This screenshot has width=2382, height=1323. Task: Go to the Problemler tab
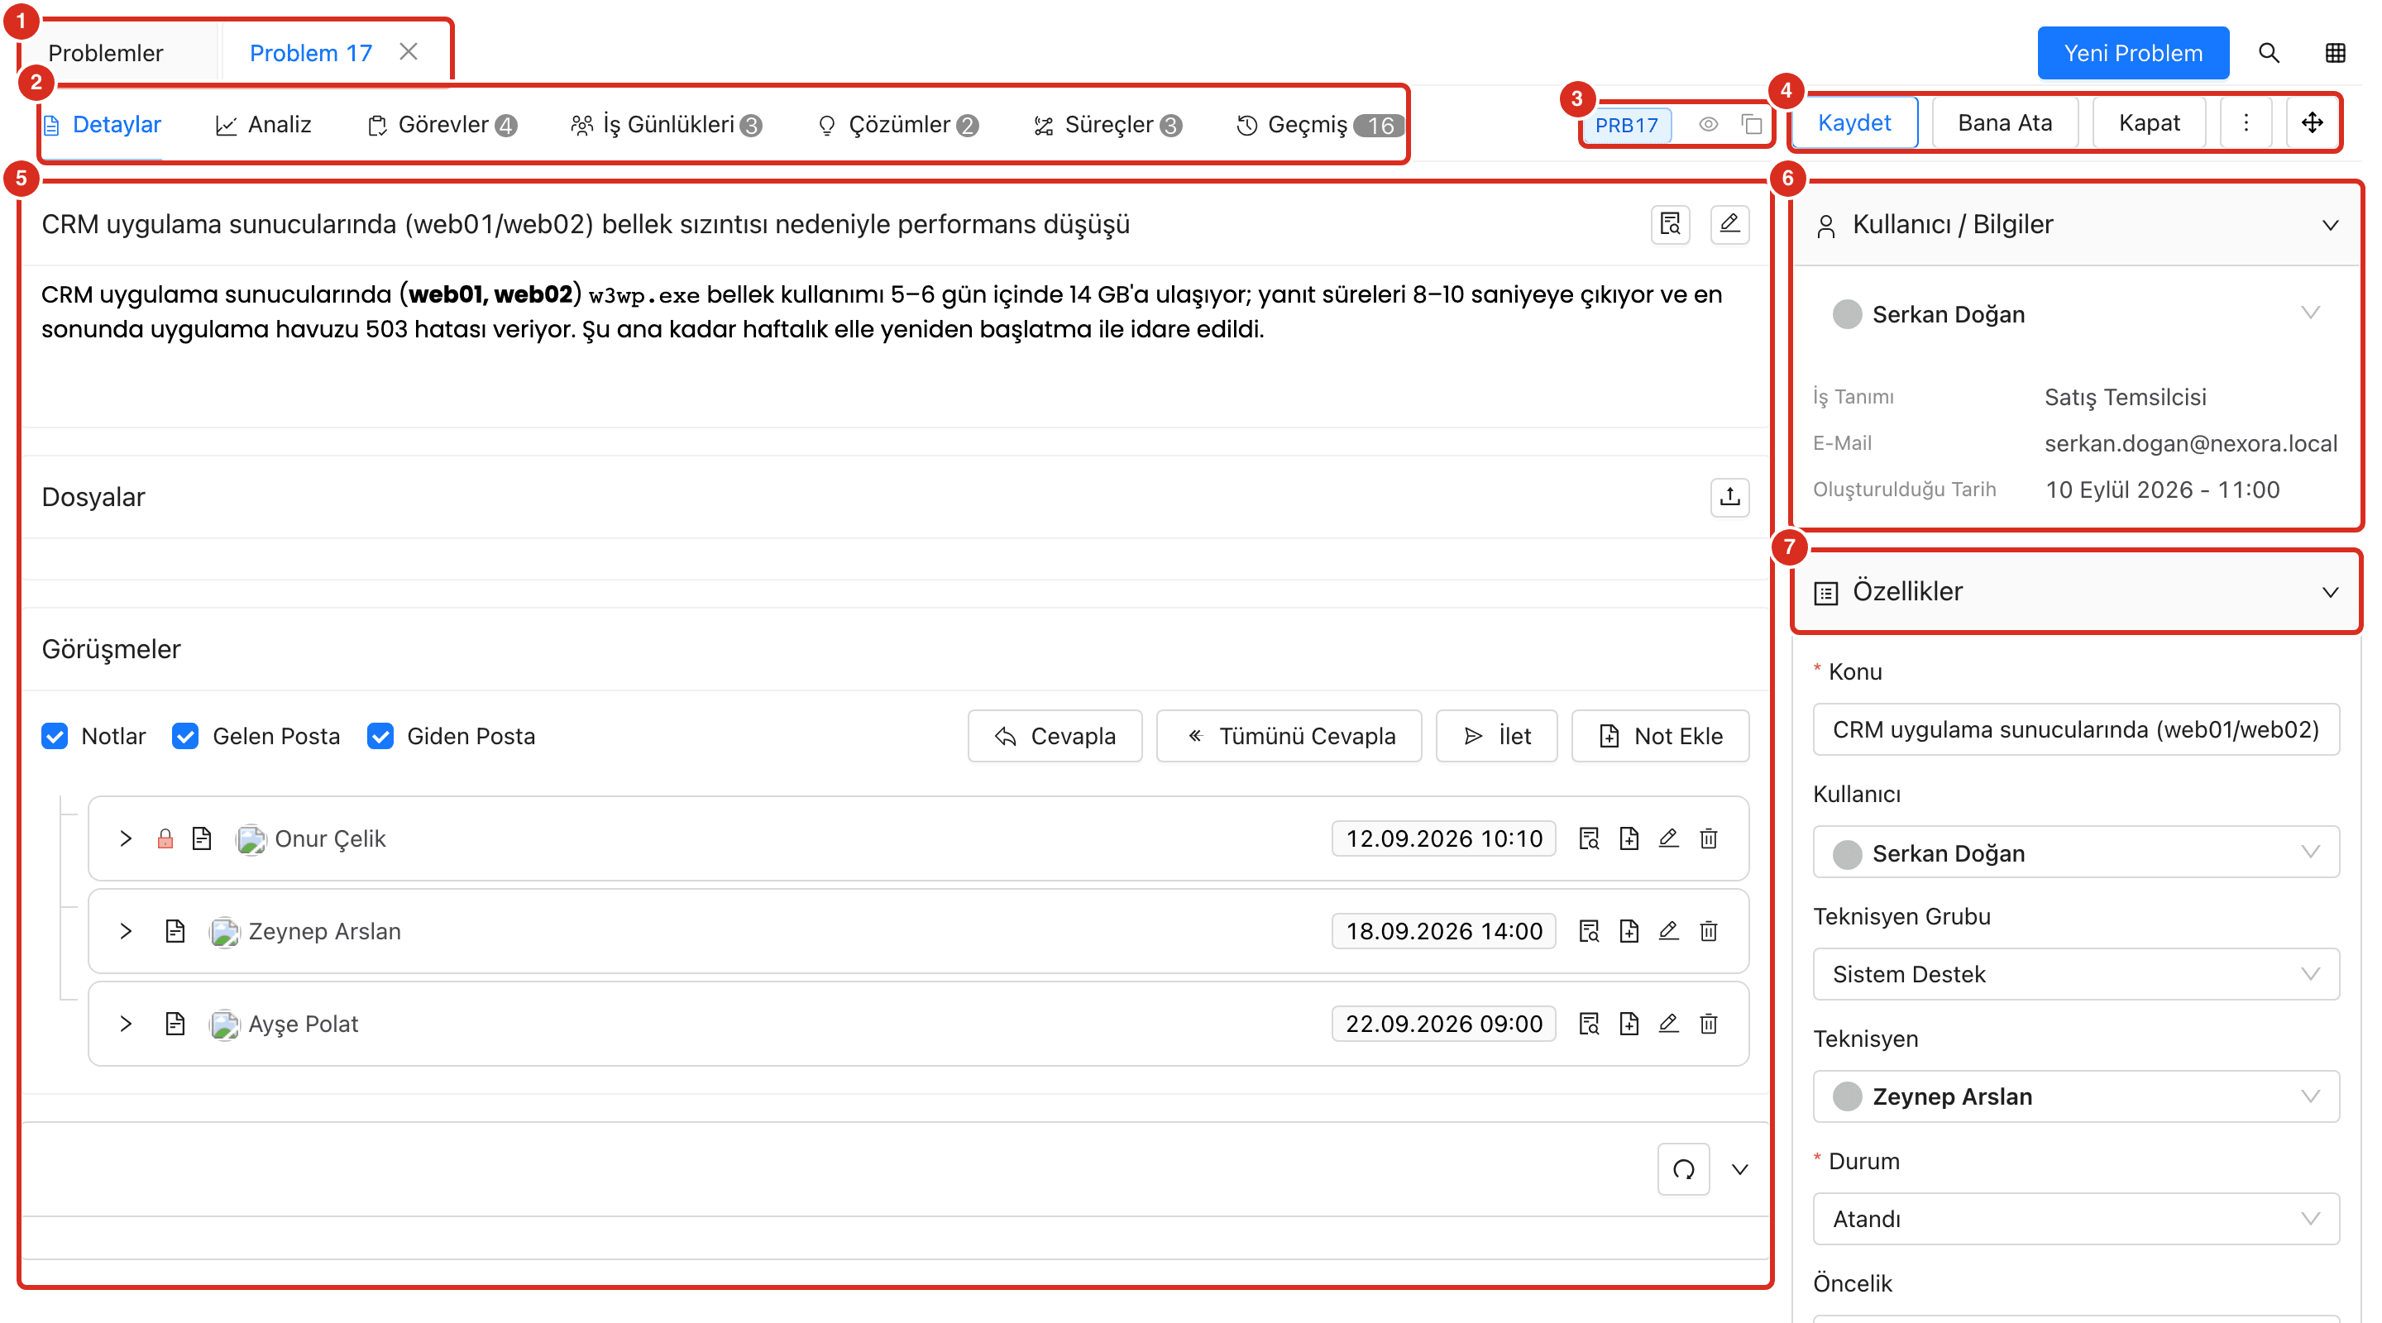tap(105, 53)
